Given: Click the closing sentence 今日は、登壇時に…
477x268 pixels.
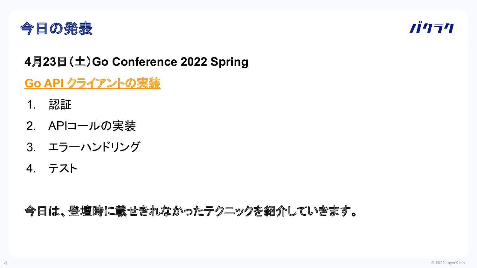Looking at the screenshot, I should pyautogui.click(x=191, y=211).
